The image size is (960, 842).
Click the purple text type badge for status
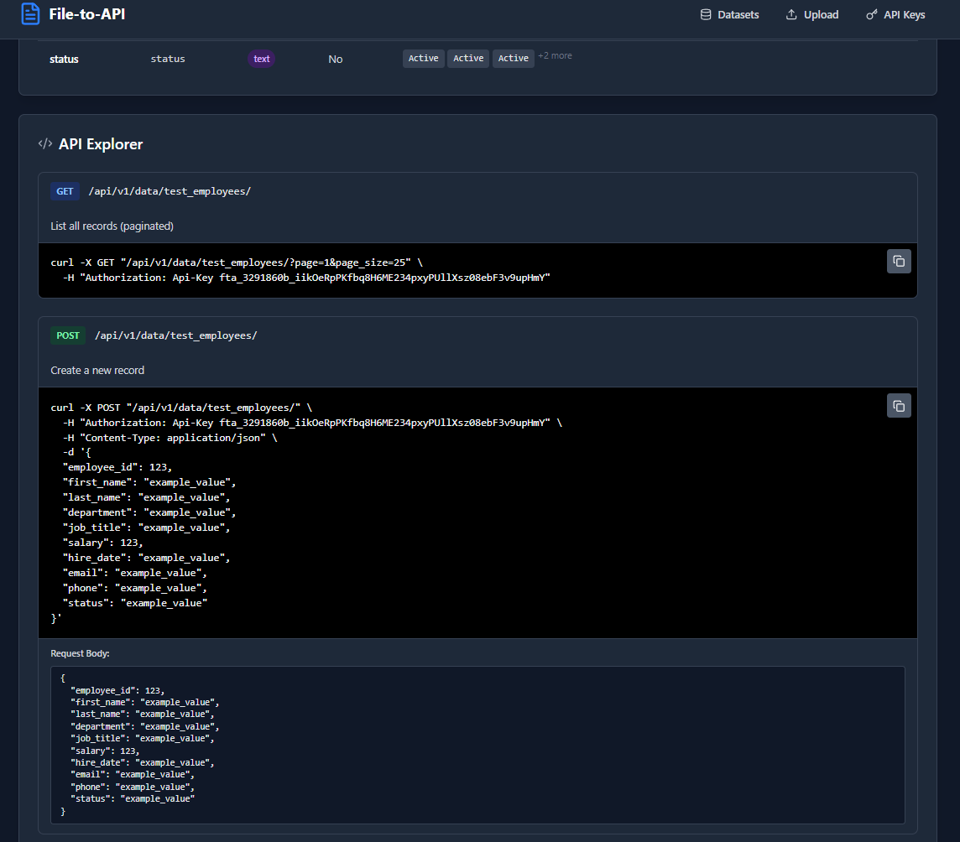click(261, 59)
